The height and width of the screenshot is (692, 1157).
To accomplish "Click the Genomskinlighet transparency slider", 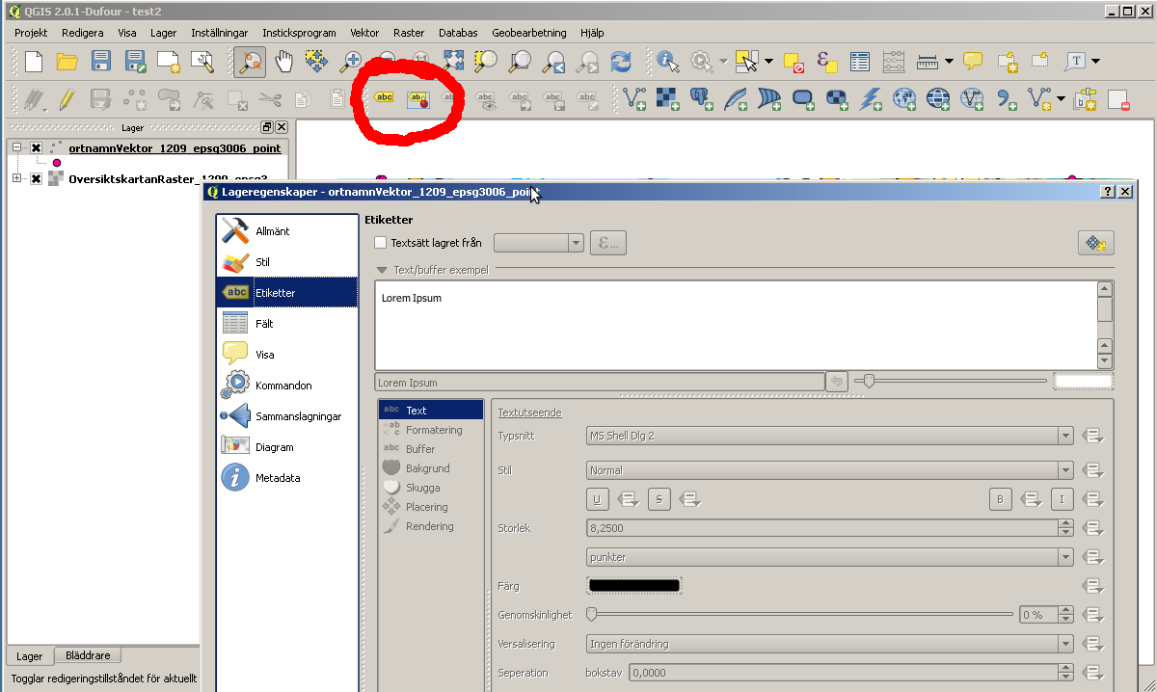I will [801, 614].
